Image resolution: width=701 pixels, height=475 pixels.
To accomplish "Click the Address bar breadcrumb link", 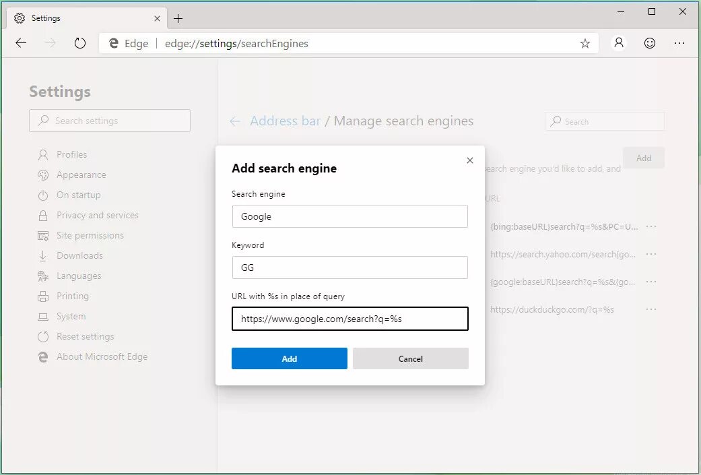I will [286, 121].
